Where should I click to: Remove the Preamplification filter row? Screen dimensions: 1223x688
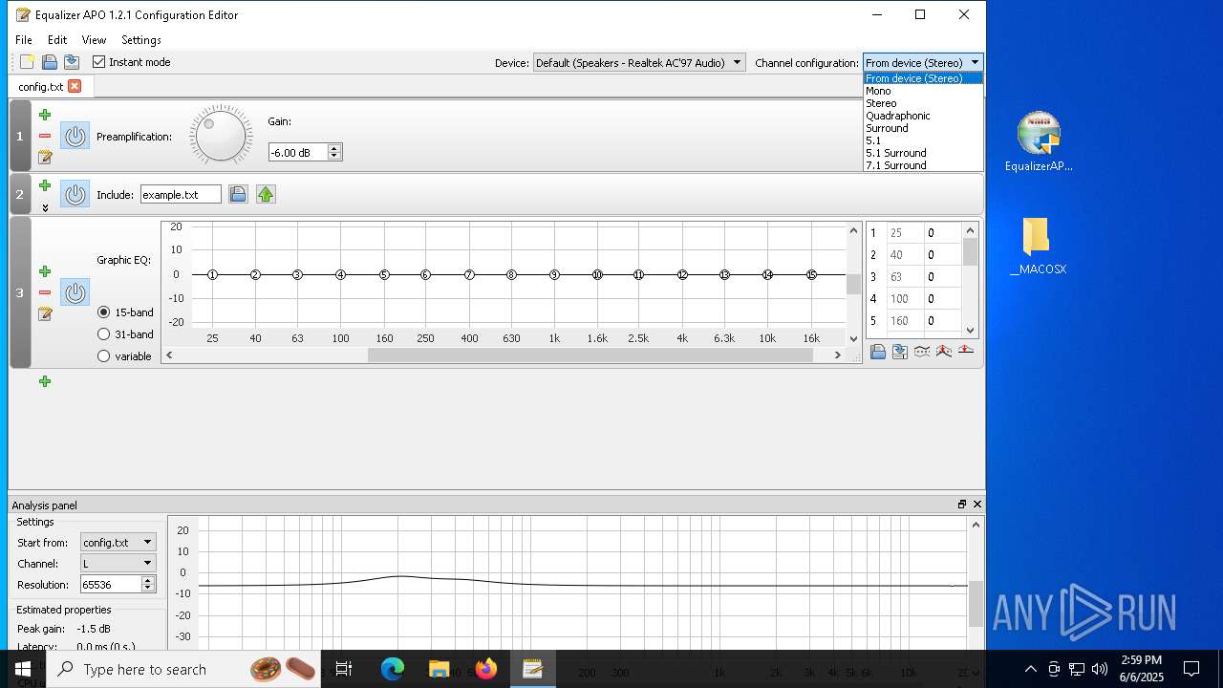(45, 136)
